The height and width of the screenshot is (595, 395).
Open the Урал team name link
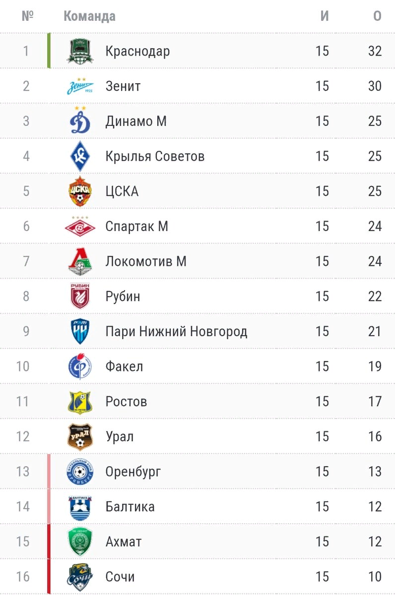[x=120, y=437]
